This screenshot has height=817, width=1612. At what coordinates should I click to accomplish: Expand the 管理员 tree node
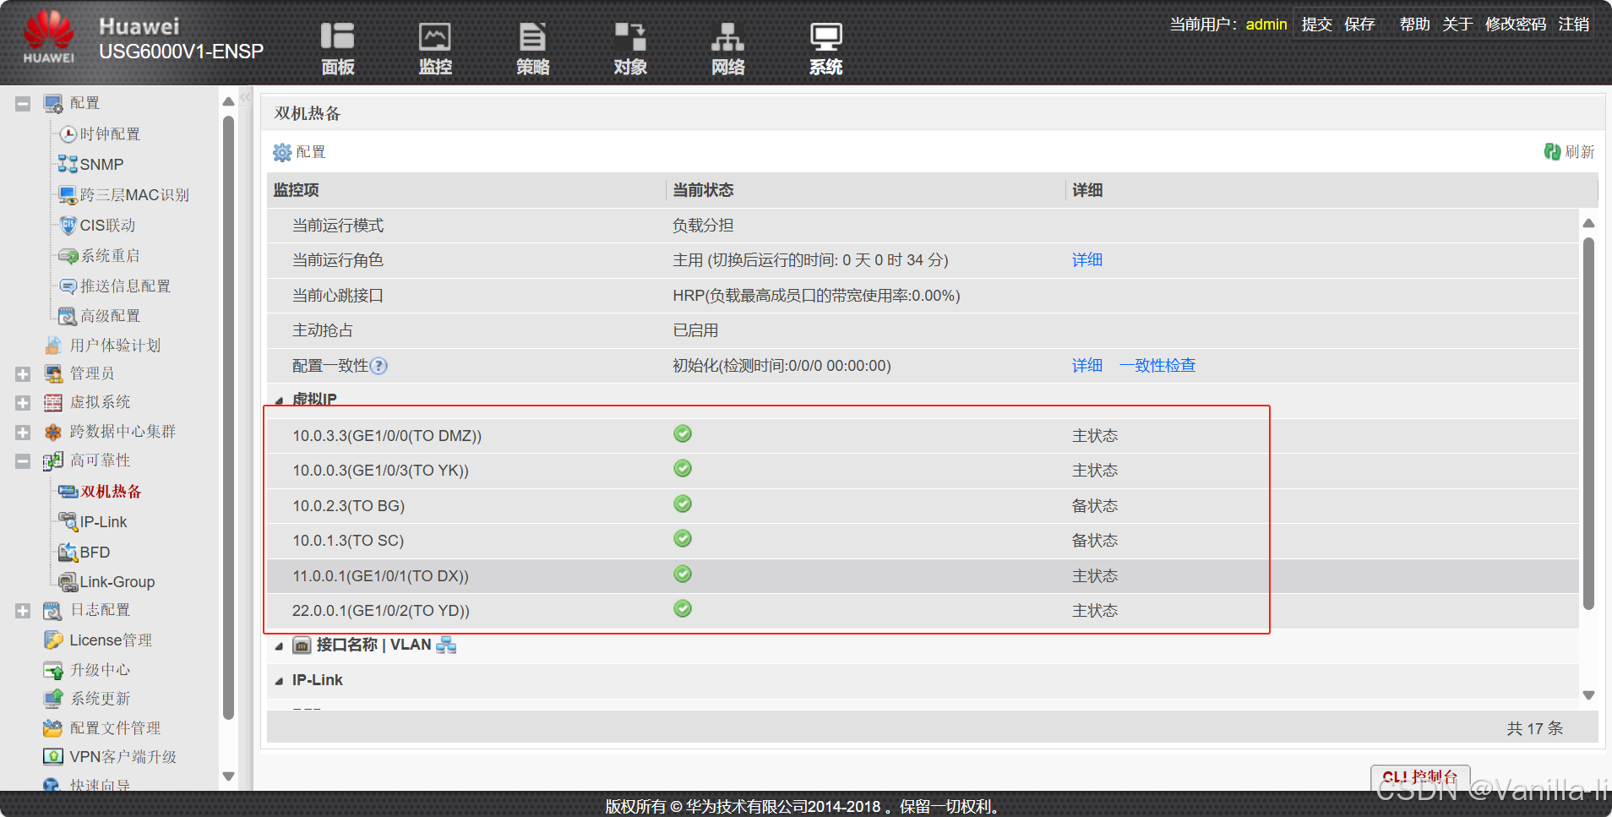[23, 373]
